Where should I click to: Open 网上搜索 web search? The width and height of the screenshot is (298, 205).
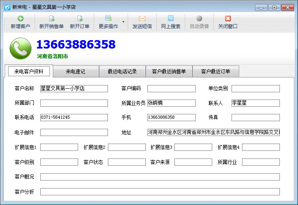tap(171, 19)
